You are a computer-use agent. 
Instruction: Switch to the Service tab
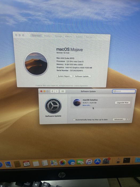tap(89, 37)
